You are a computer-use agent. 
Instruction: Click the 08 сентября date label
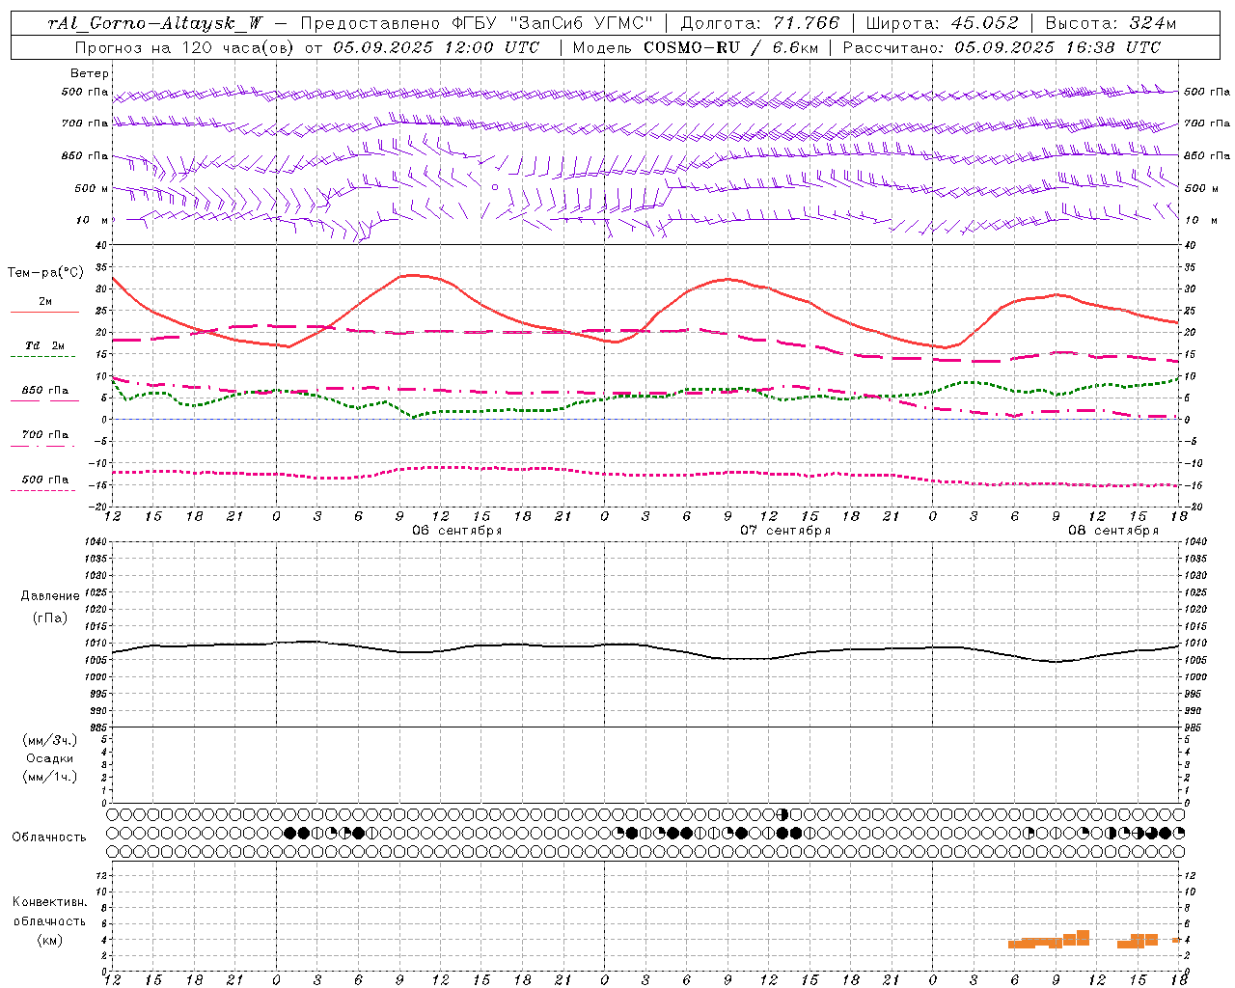tap(1113, 531)
